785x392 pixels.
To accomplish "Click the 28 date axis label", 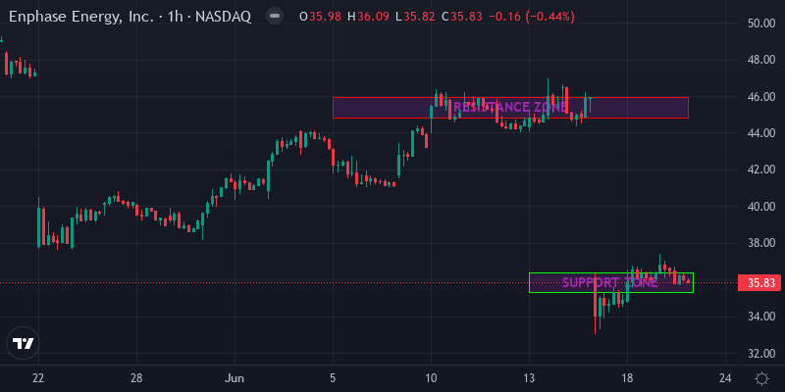I will pos(136,377).
